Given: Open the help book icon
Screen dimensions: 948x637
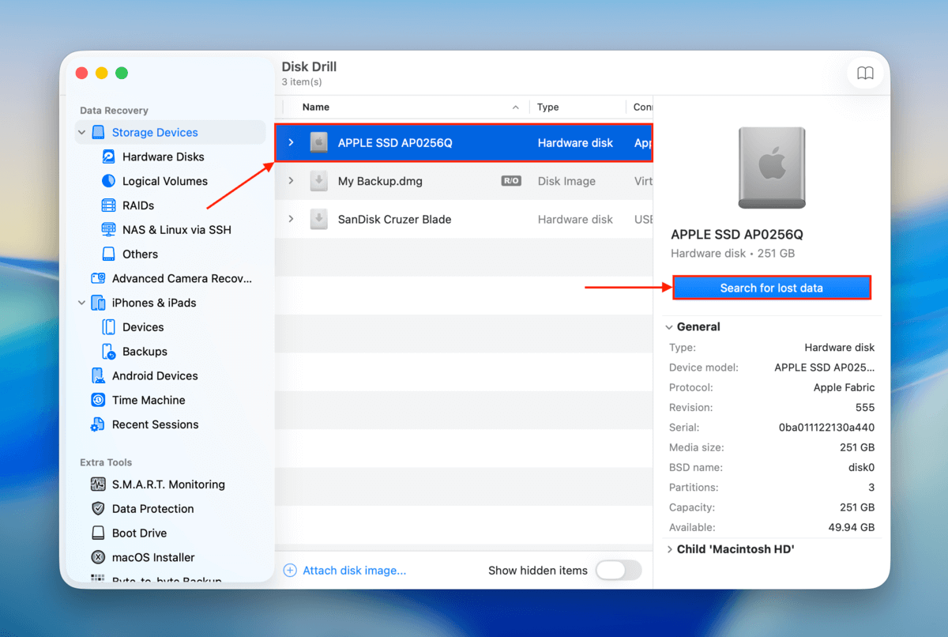Looking at the screenshot, I should click(865, 73).
